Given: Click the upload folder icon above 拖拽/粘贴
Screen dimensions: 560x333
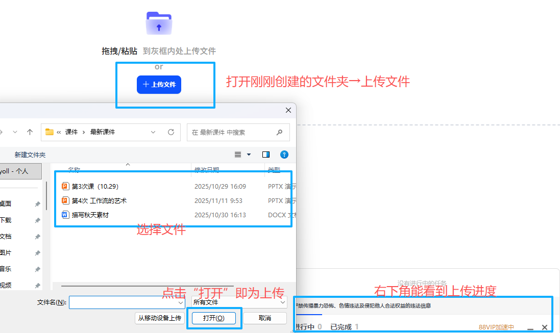Looking at the screenshot, I should pyautogui.click(x=159, y=23).
